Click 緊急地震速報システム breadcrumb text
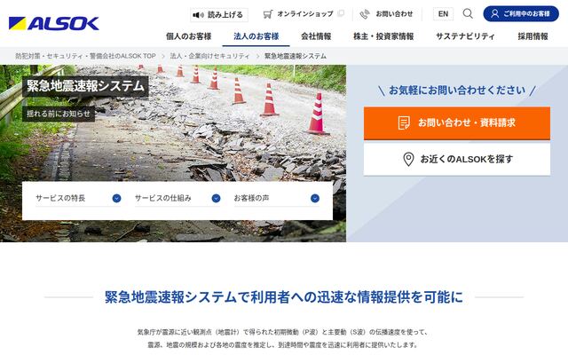This screenshot has width=568, height=355. pos(296,56)
